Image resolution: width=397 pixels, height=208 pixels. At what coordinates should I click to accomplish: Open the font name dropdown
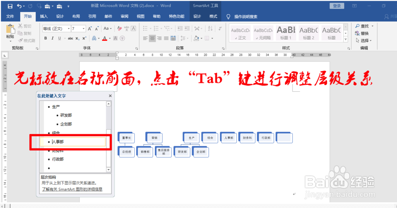pos(69,29)
